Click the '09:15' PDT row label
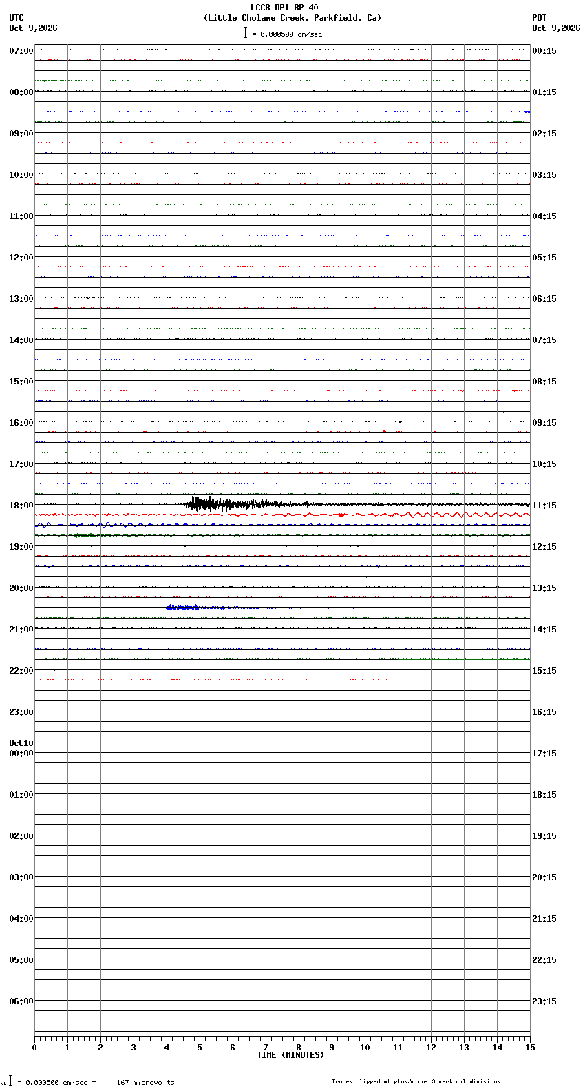This screenshot has height=1091, width=585. point(544,423)
